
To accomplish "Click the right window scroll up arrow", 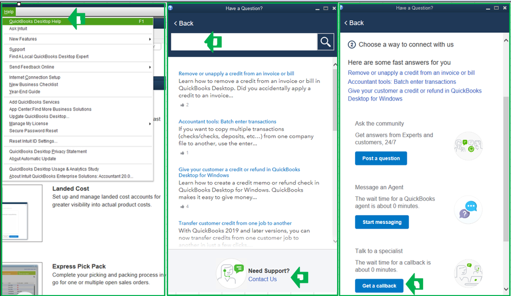I will 506,41.
